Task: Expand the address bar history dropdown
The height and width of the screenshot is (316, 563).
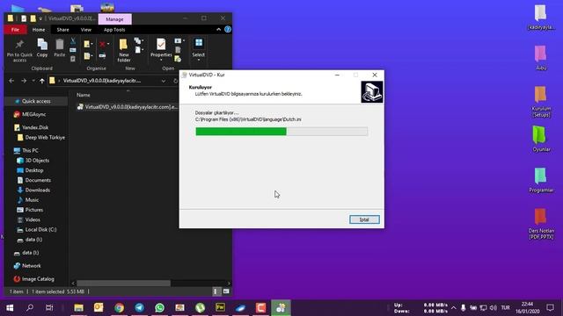Action: pos(164,81)
